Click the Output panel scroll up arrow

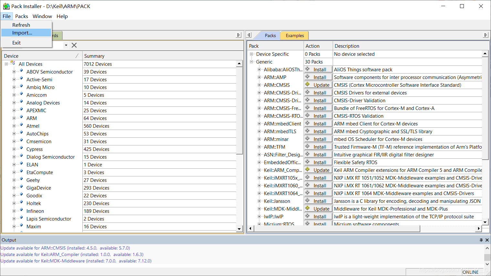[x=487, y=248]
